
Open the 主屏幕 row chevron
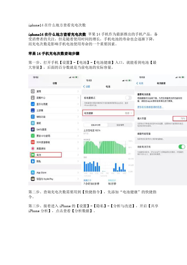coord(78,110)
